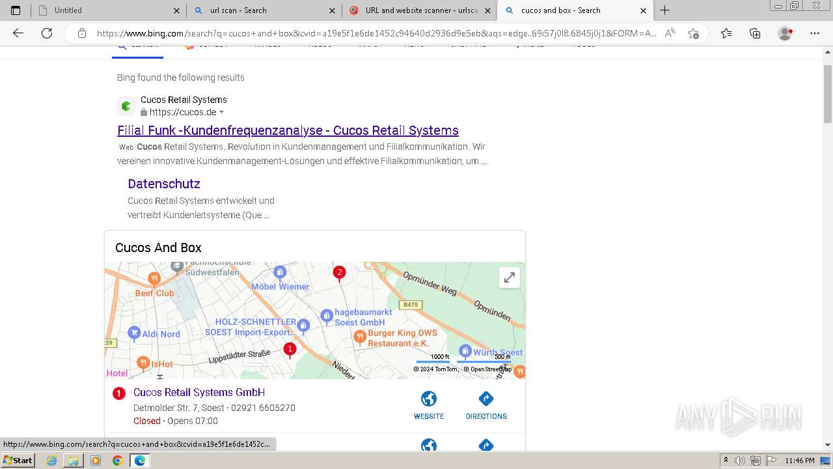Image resolution: width=833 pixels, height=469 pixels.
Task: Open Edge Settings and more menu
Action: pos(815,33)
